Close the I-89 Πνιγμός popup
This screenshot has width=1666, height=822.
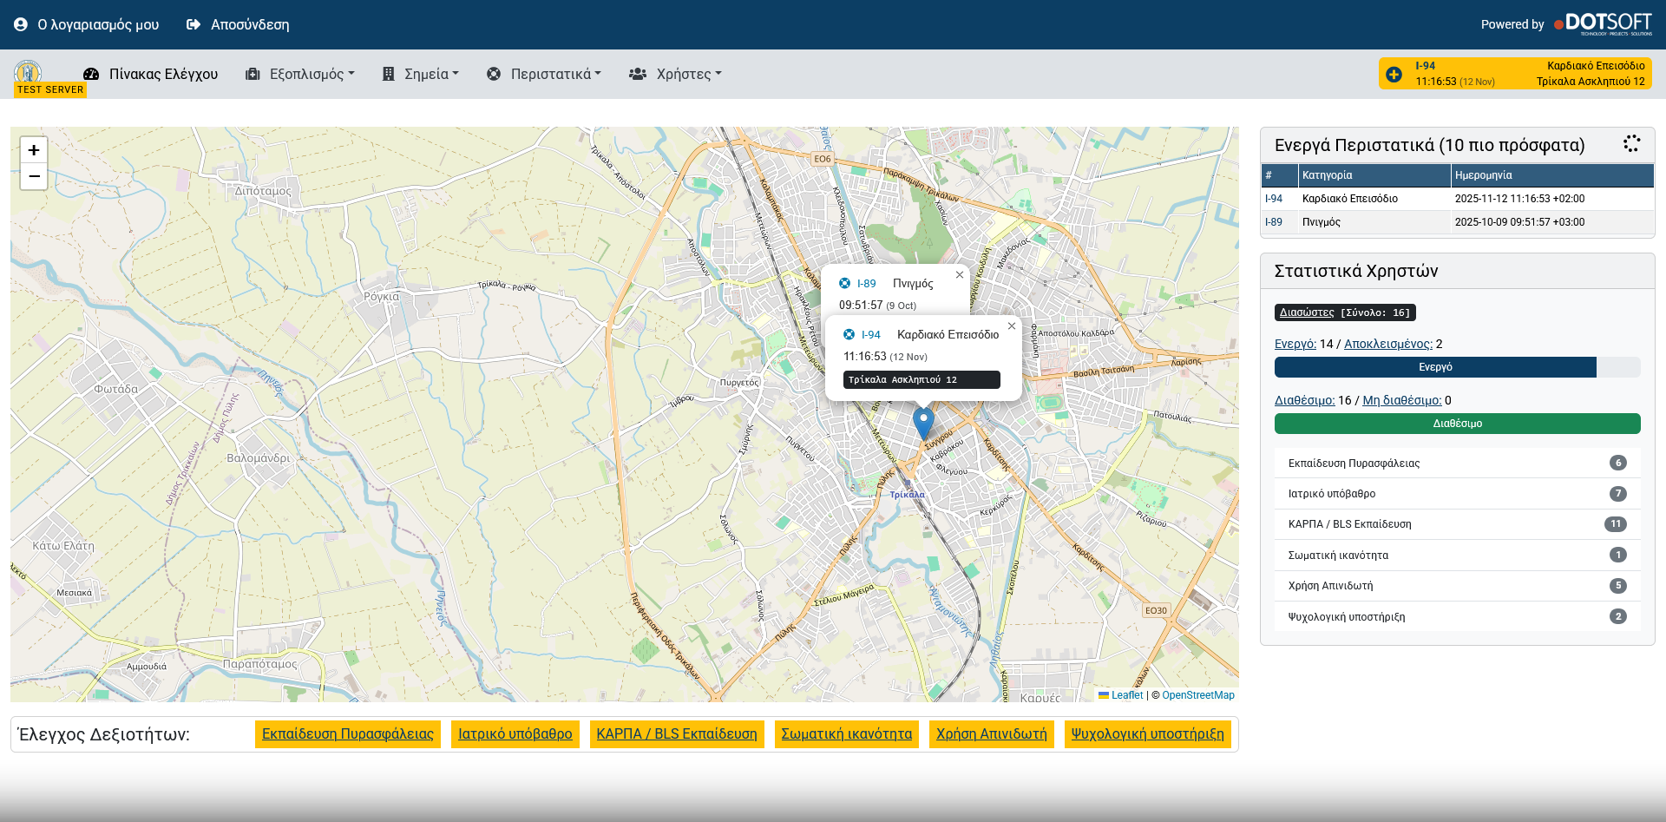tap(960, 275)
